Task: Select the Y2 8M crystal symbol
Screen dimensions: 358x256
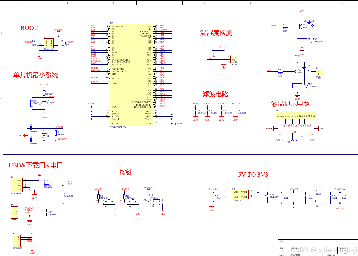Action: point(44,134)
